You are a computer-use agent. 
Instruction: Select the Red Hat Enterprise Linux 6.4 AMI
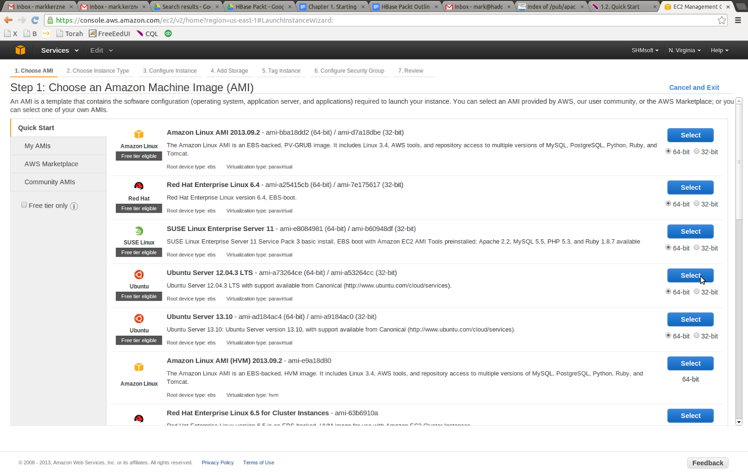point(690,187)
